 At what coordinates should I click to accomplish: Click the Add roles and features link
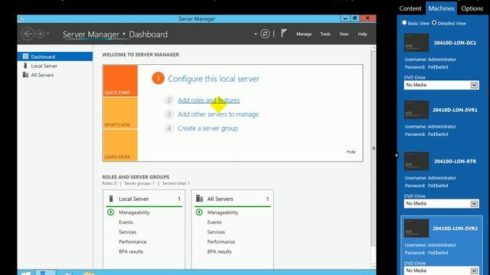209,100
